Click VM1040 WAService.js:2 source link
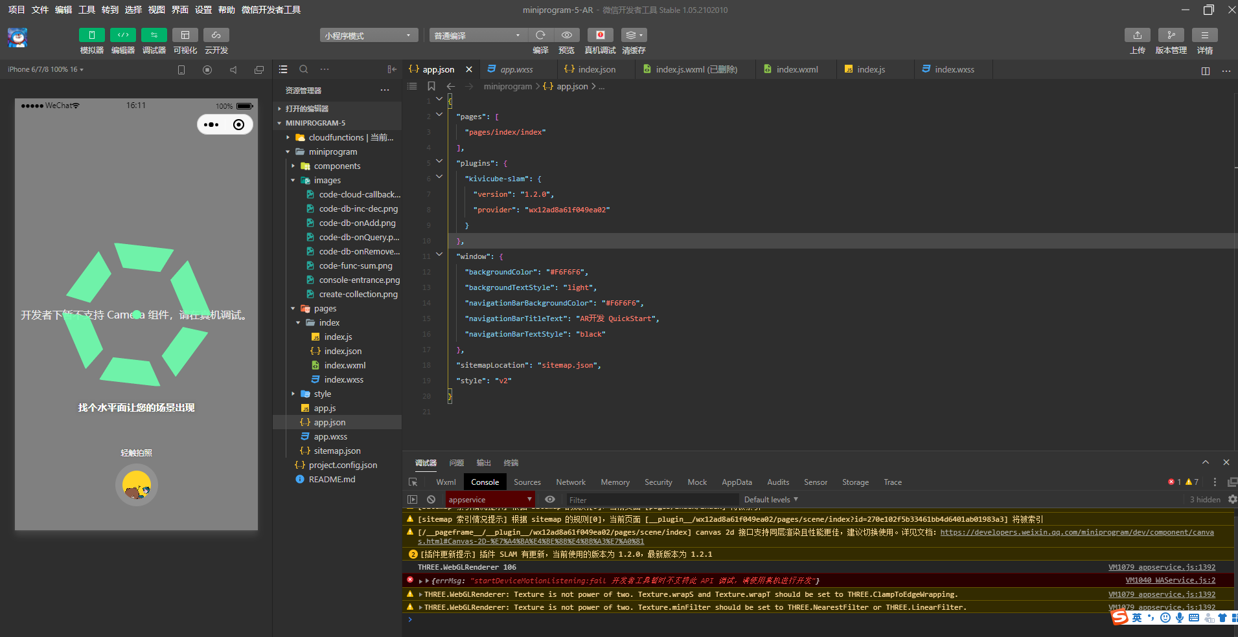1238x637 pixels. 1170,581
